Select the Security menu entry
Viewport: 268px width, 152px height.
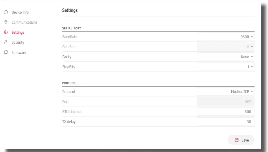[18, 42]
